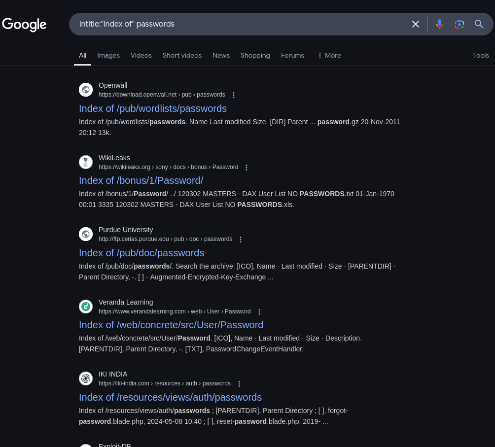Open three-dot menu for Openwall result
This screenshot has width=495, height=447.
pyautogui.click(x=234, y=95)
